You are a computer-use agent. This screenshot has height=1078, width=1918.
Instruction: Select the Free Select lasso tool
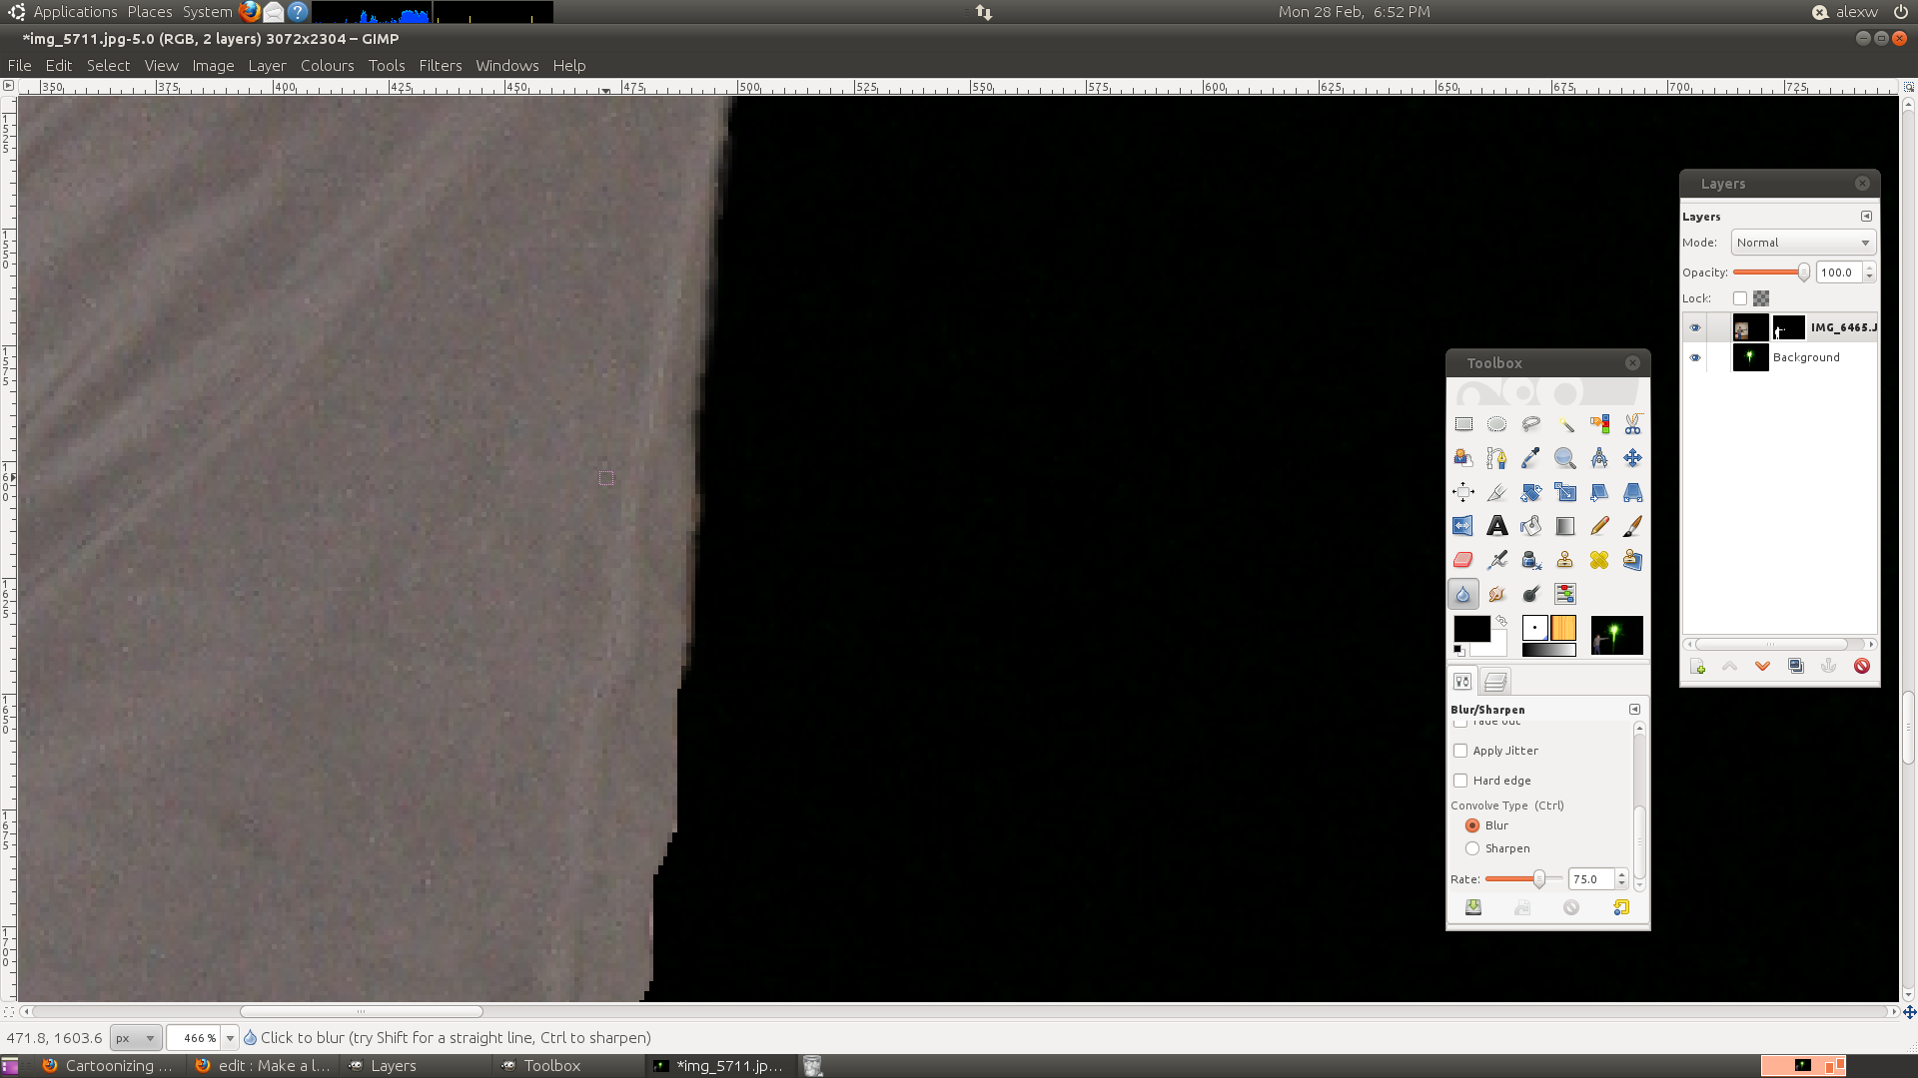click(x=1530, y=424)
